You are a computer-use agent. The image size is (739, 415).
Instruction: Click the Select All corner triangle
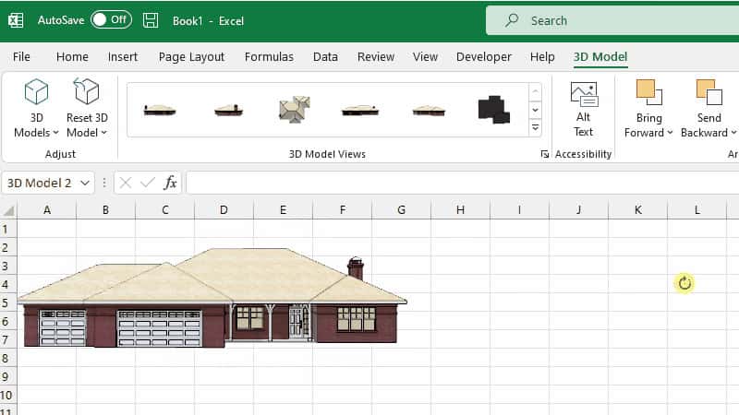click(8, 210)
